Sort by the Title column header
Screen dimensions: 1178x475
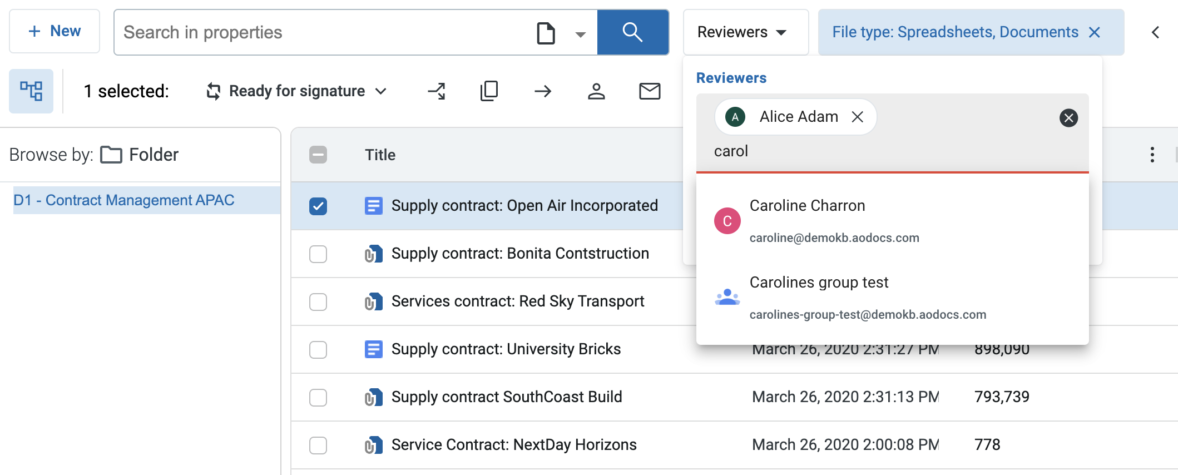[380, 155]
